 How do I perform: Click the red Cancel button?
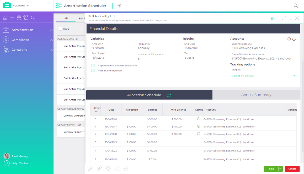click(292, 169)
